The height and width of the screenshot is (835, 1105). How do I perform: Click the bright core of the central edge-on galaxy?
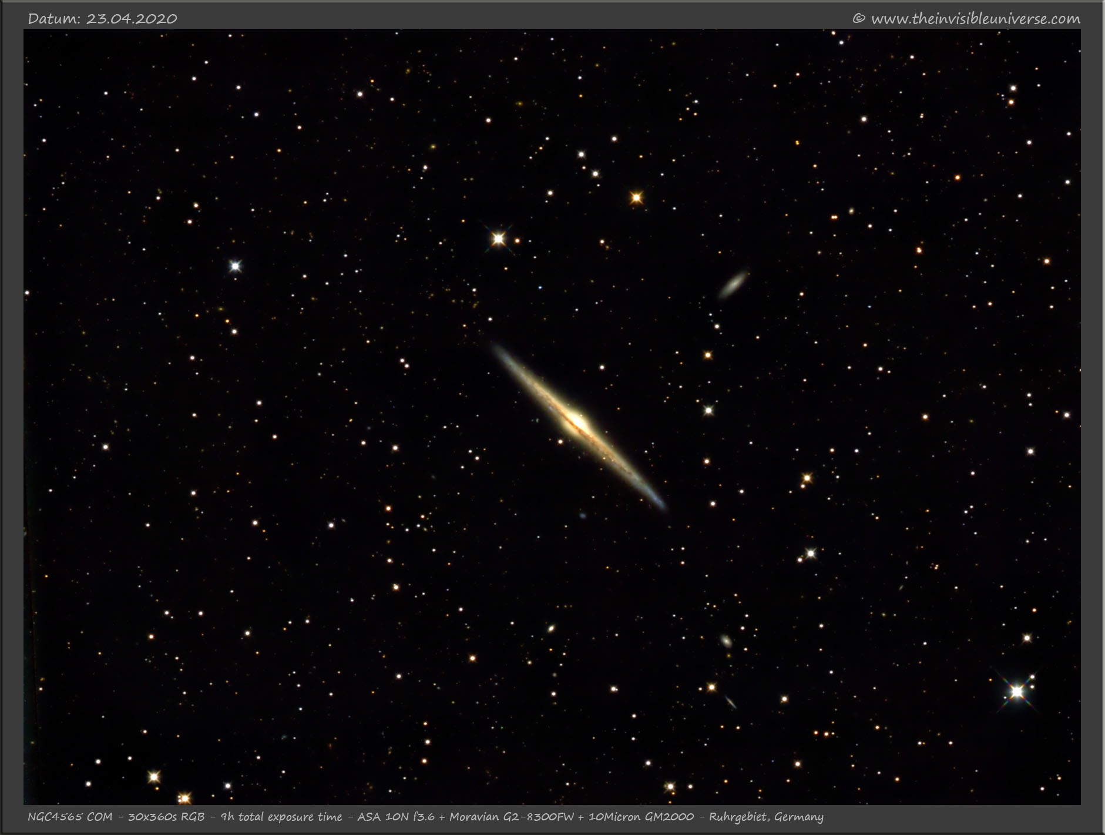(x=579, y=422)
